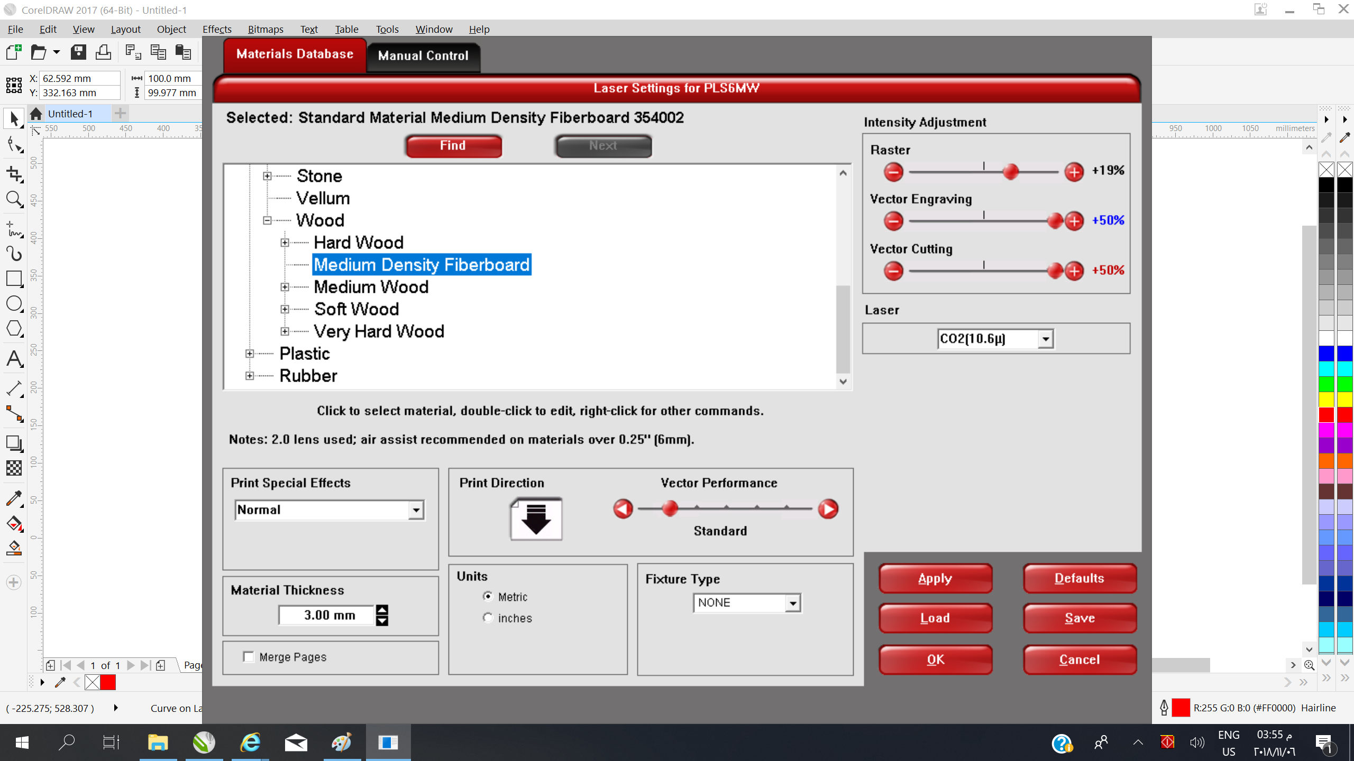Expand the Plastic material node

click(x=250, y=354)
